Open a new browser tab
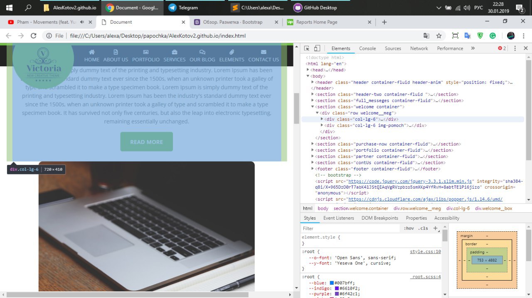 point(384,22)
